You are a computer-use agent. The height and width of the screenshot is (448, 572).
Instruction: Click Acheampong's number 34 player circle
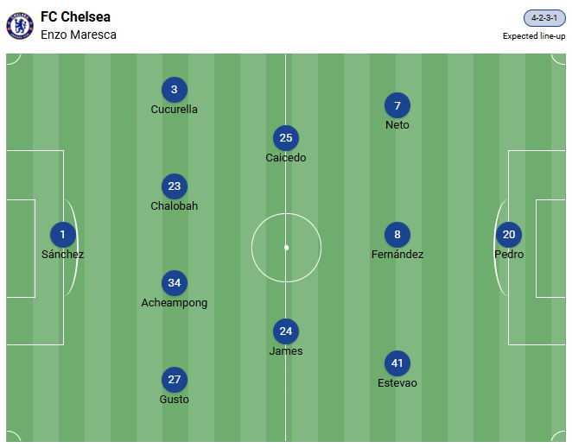coord(175,283)
